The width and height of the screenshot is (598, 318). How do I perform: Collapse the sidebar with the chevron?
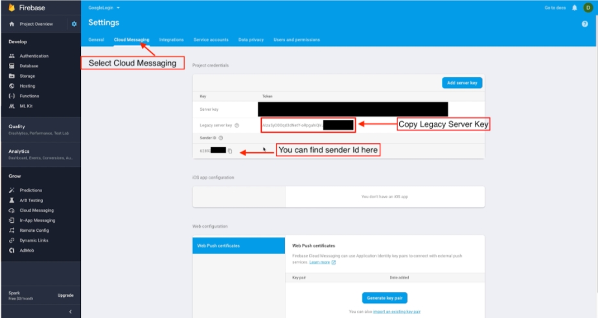(x=70, y=312)
